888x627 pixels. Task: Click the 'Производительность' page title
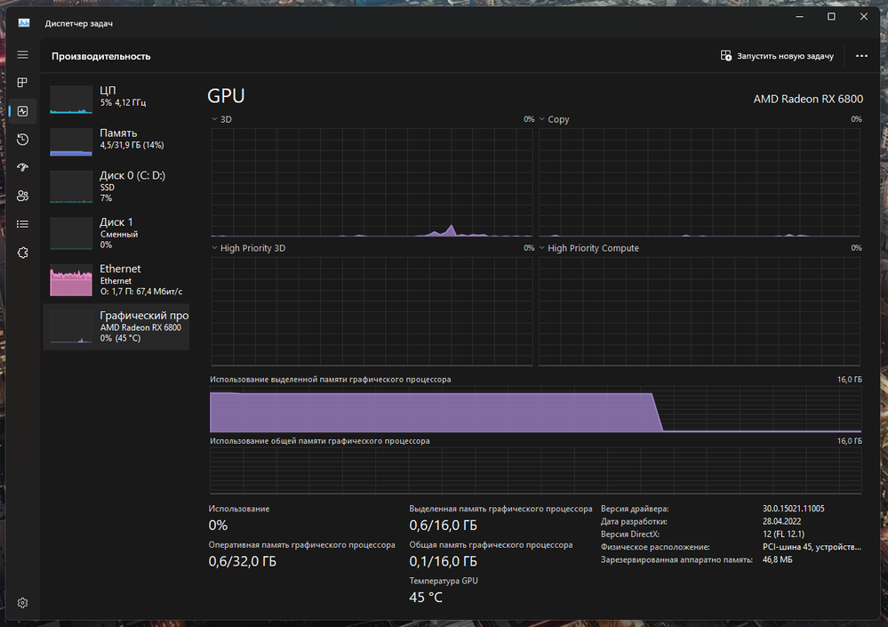(100, 56)
